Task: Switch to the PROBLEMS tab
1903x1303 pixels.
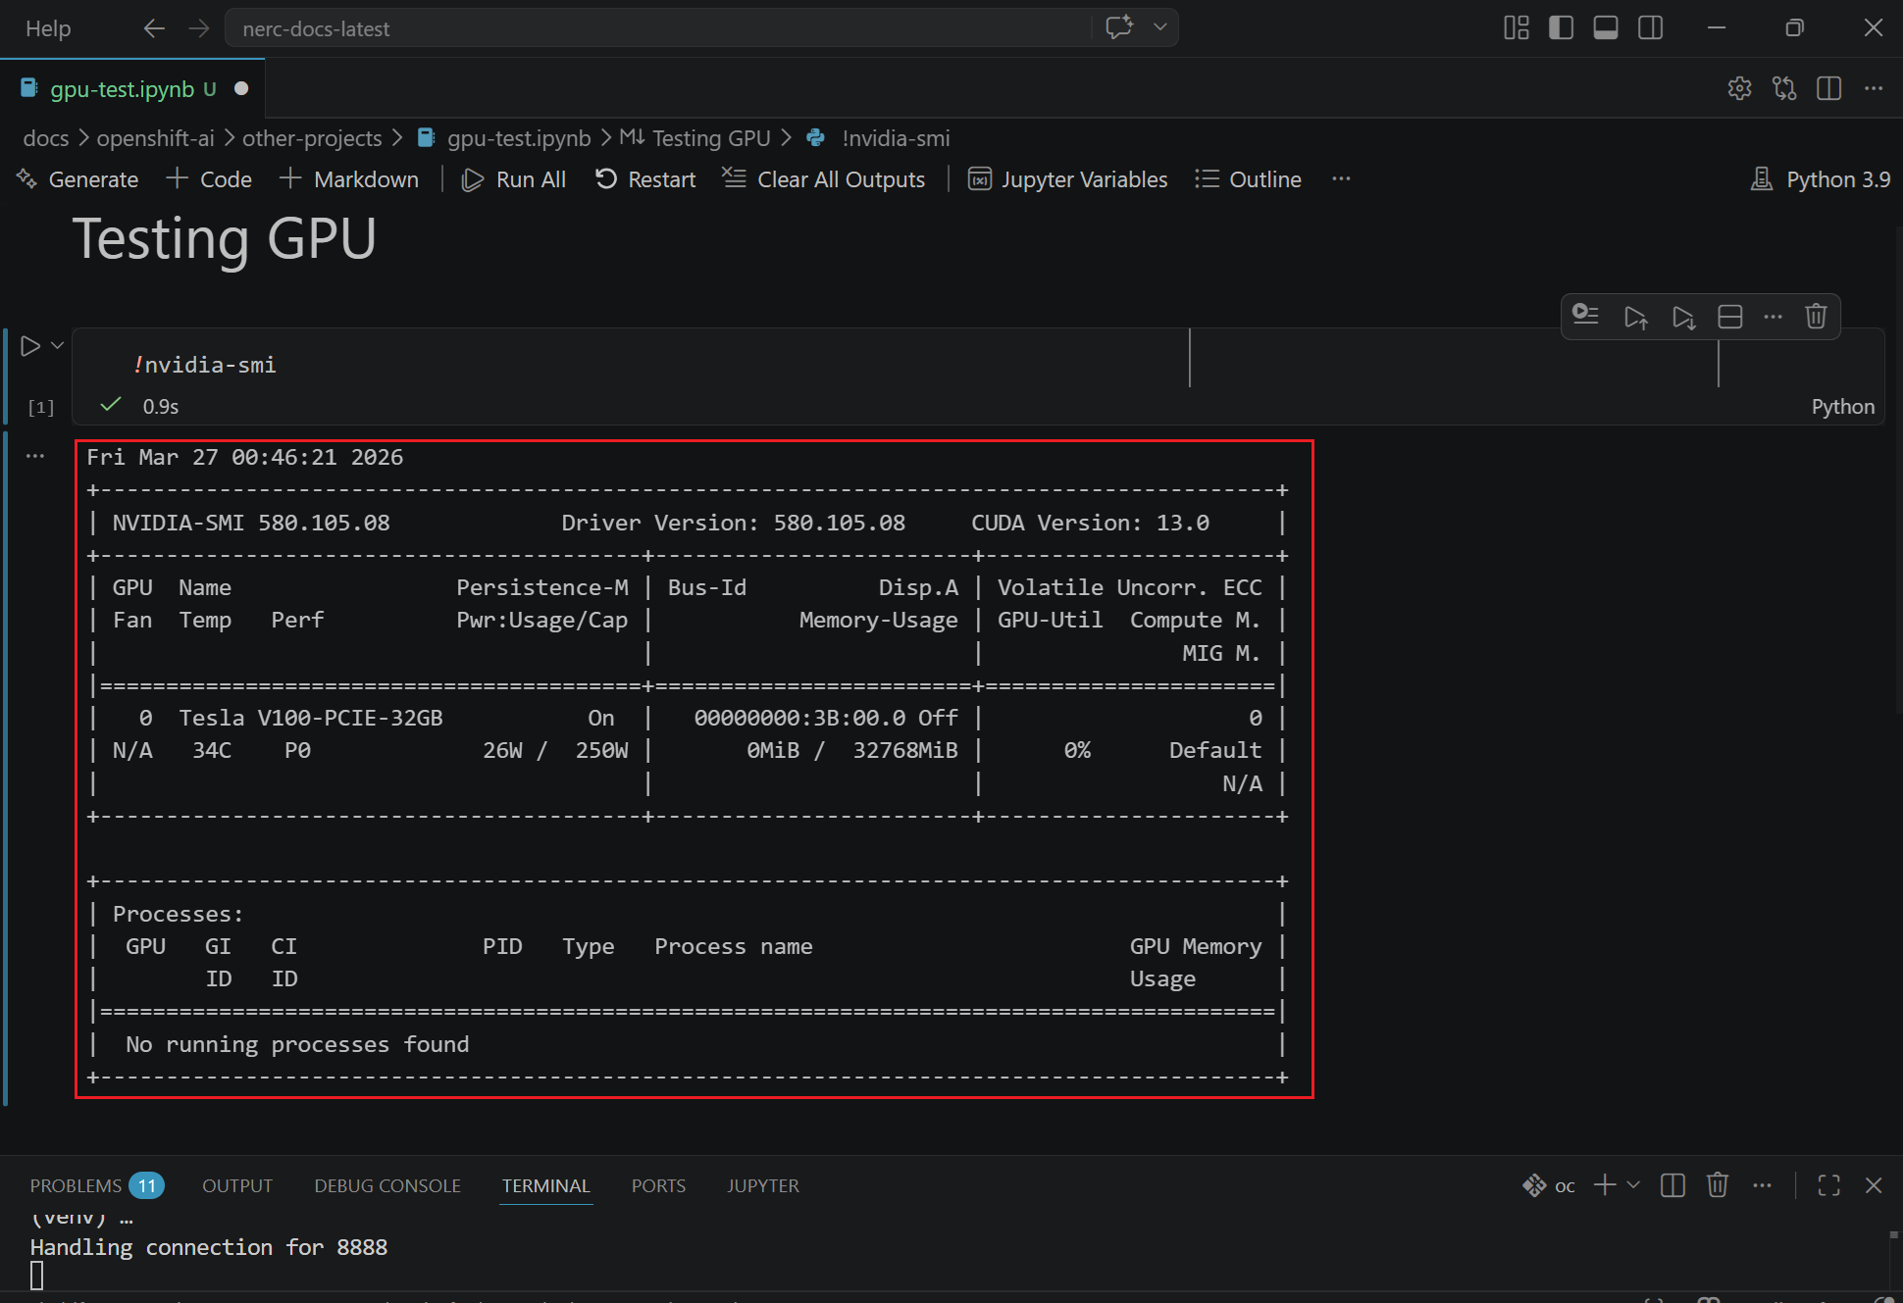Action: pyautogui.click(x=77, y=1185)
